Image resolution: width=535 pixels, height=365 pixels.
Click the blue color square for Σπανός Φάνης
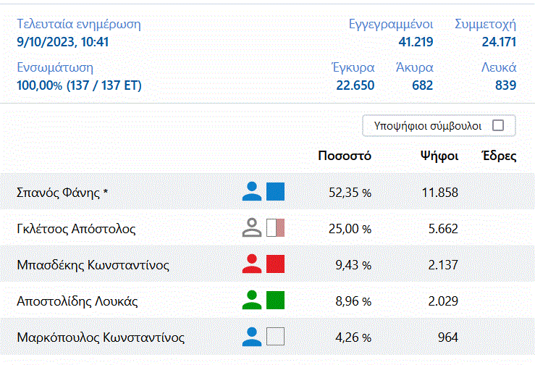click(275, 191)
